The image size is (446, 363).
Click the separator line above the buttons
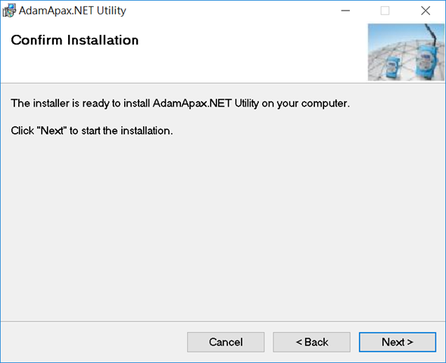pyautogui.click(x=223, y=321)
